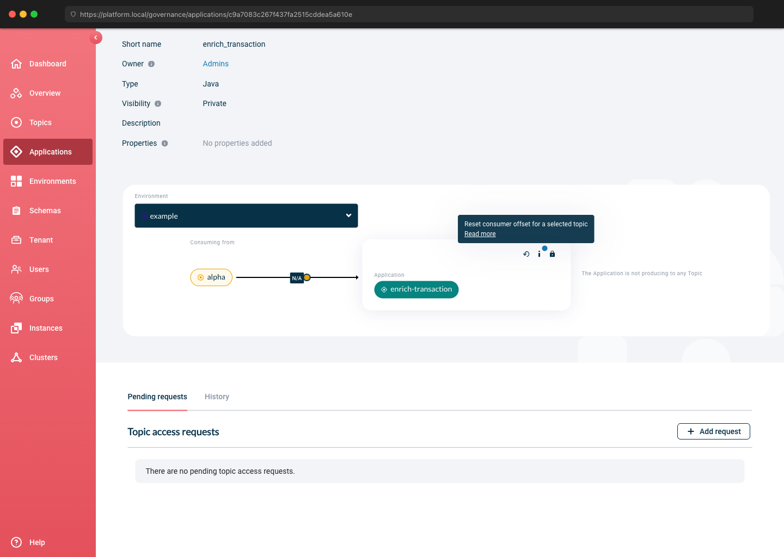Click the yellow status dot on alpha connection

pos(307,277)
